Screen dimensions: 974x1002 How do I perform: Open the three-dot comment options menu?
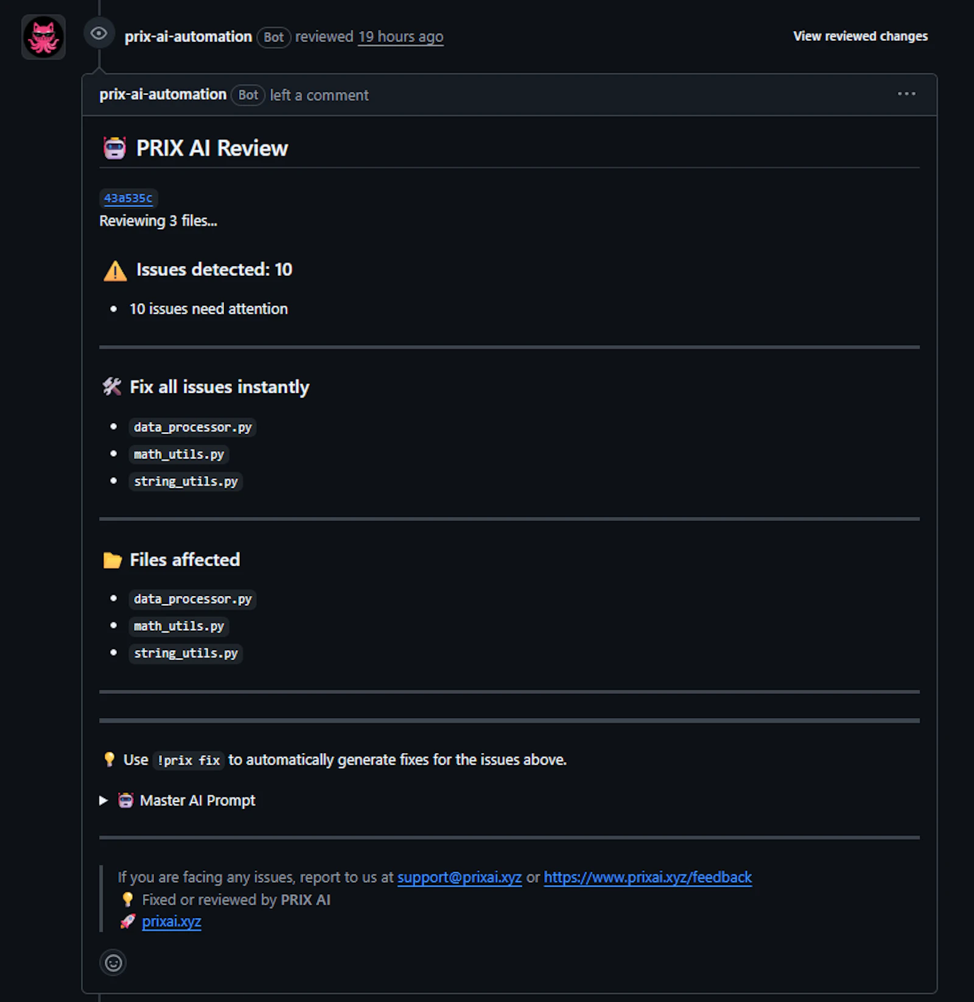(906, 94)
